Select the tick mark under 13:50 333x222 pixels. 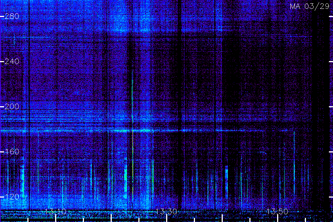277,218
